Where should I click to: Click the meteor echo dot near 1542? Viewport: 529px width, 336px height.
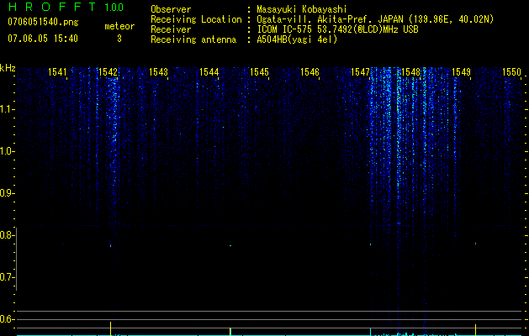110,245
